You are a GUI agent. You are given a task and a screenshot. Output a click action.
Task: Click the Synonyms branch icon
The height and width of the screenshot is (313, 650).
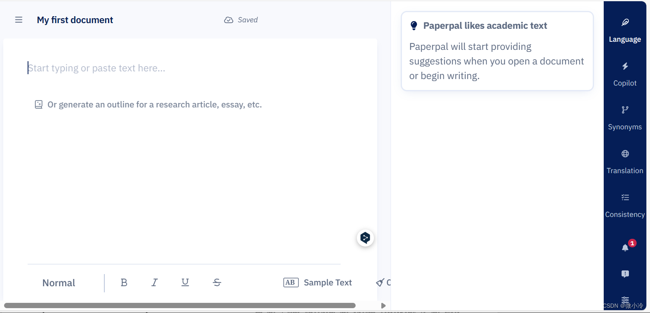[625, 110]
